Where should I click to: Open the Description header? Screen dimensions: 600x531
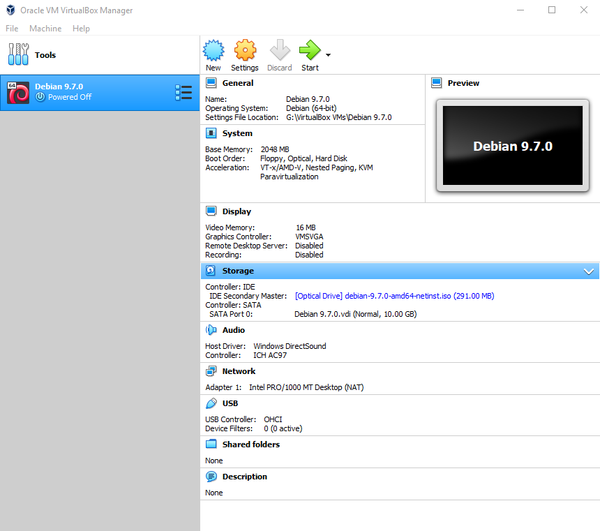tap(244, 477)
